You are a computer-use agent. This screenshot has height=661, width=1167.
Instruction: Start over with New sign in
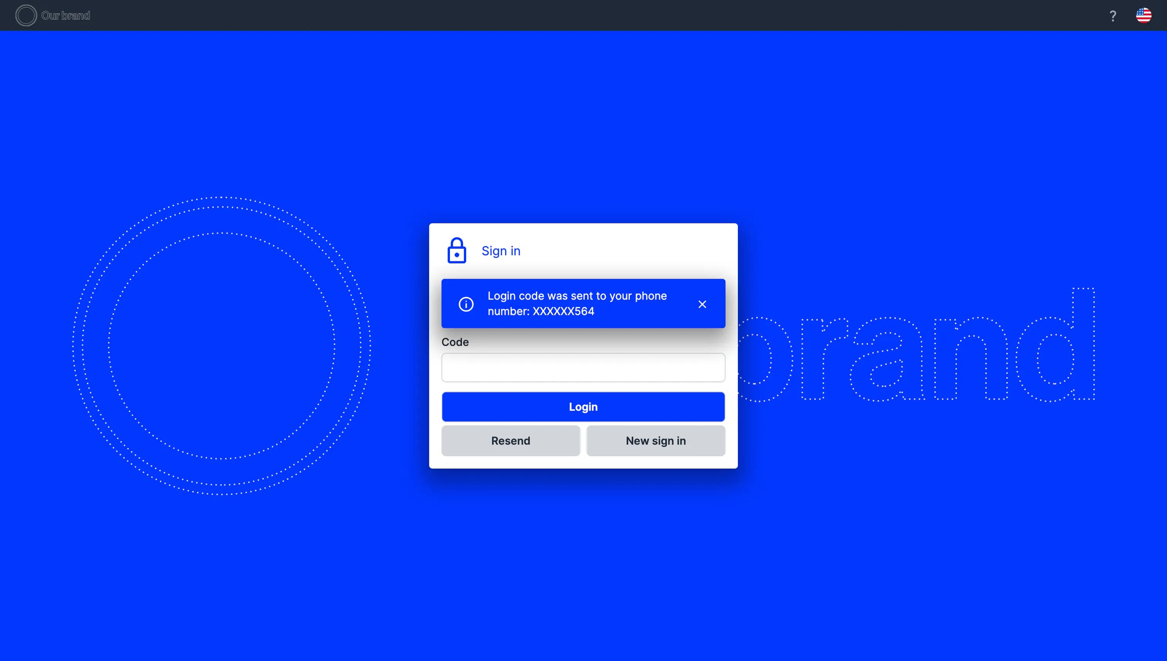(656, 440)
